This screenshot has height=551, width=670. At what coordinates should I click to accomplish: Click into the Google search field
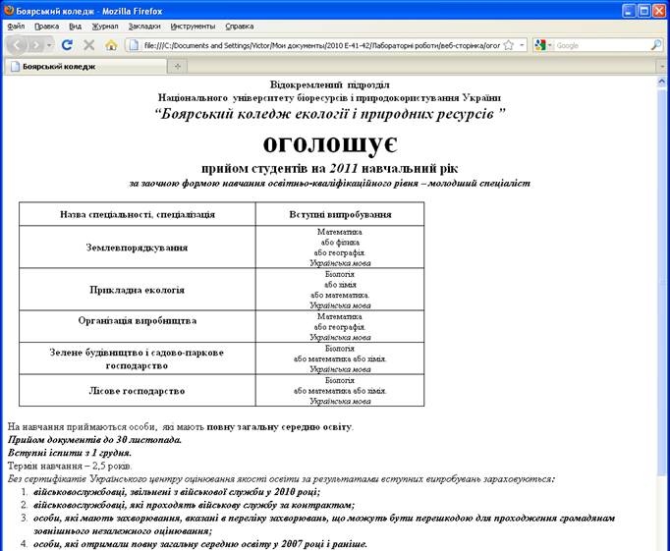point(601,45)
